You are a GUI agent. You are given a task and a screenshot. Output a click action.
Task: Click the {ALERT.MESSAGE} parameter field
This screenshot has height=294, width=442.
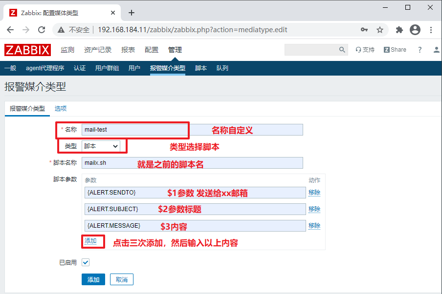pos(195,226)
